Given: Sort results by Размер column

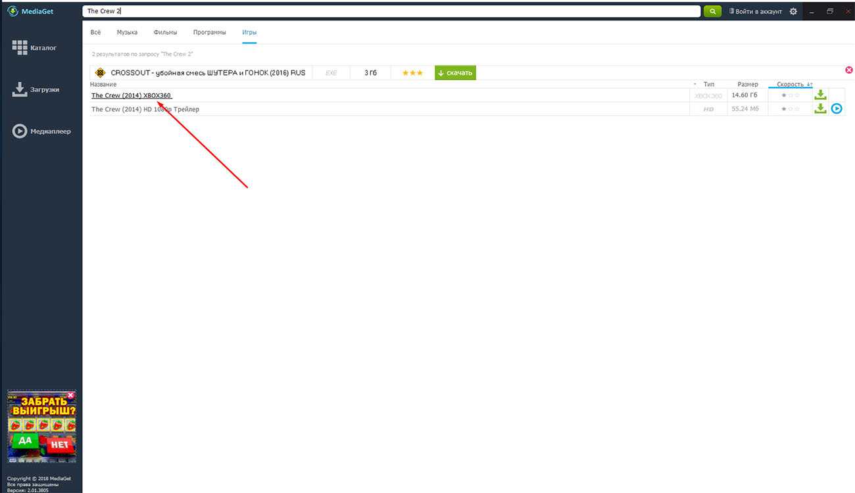Looking at the screenshot, I should coord(748,84).
